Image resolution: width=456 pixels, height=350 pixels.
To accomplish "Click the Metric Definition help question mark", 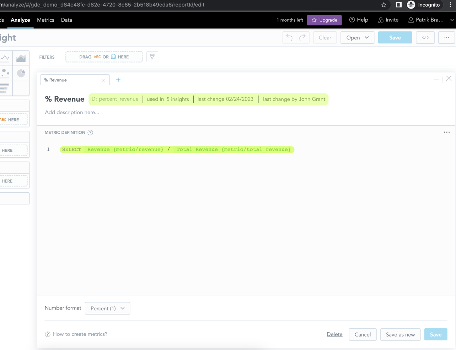I will tap(90, 132).
